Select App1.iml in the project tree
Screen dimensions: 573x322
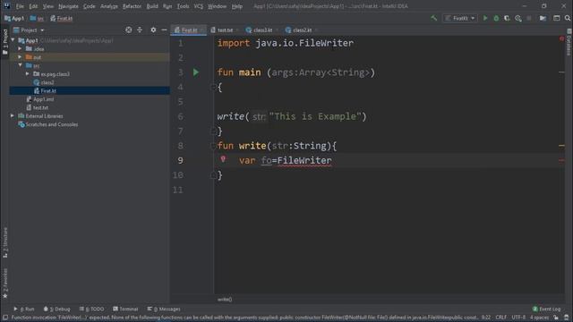44,99
